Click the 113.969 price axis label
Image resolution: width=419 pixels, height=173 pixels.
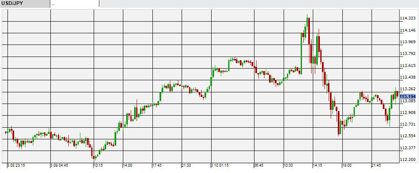(x=407, y=42)
